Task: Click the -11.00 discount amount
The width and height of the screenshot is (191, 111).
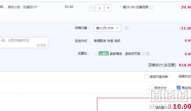Action: (x=185, y=28)
